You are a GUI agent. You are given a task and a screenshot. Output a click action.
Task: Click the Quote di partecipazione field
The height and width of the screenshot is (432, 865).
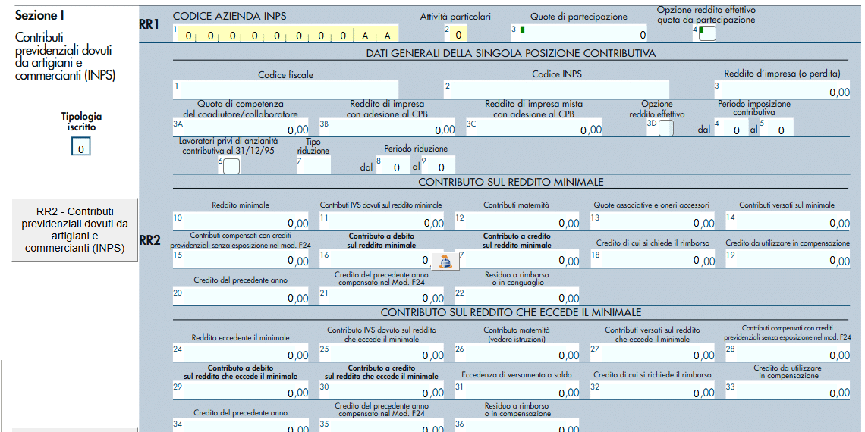coord(580,34)
